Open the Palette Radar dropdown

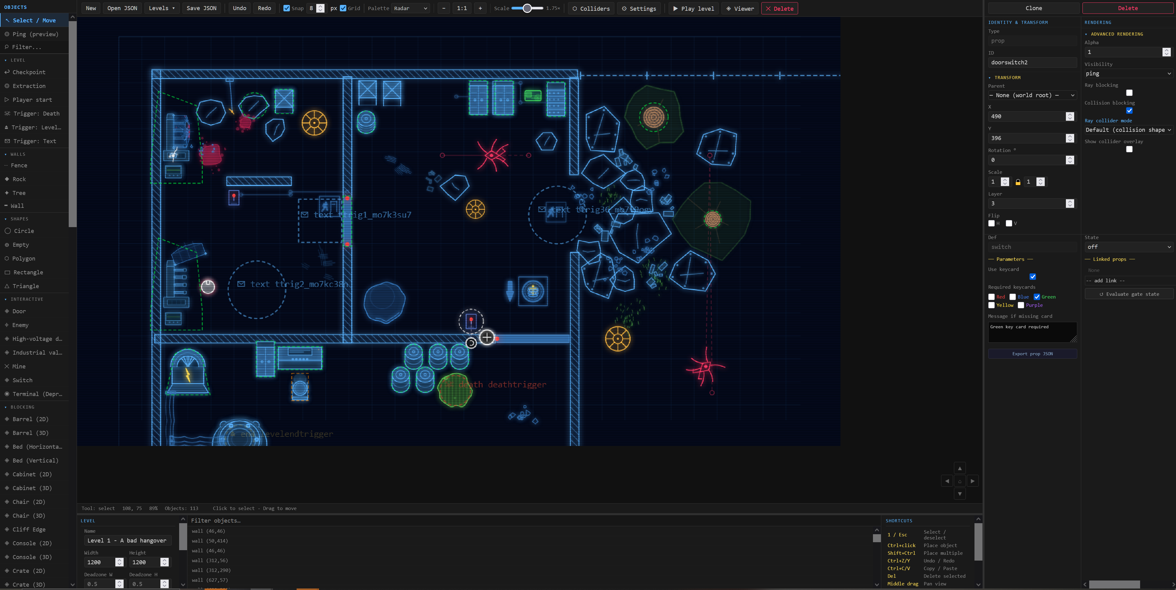click(410, 8)
